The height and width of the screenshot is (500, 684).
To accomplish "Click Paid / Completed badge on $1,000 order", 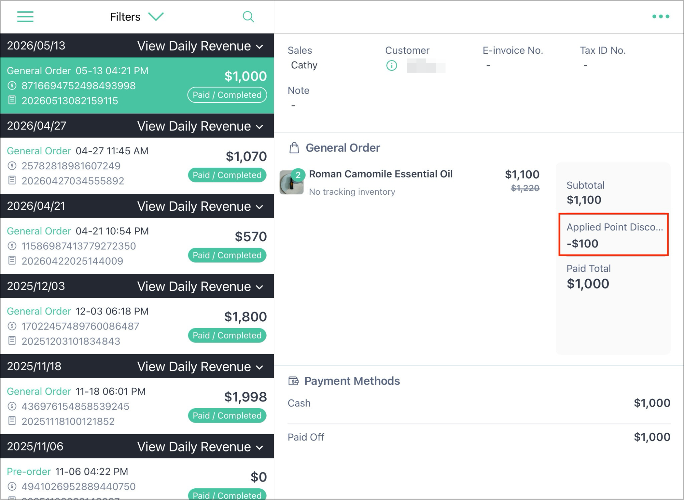I will (227, 95).
